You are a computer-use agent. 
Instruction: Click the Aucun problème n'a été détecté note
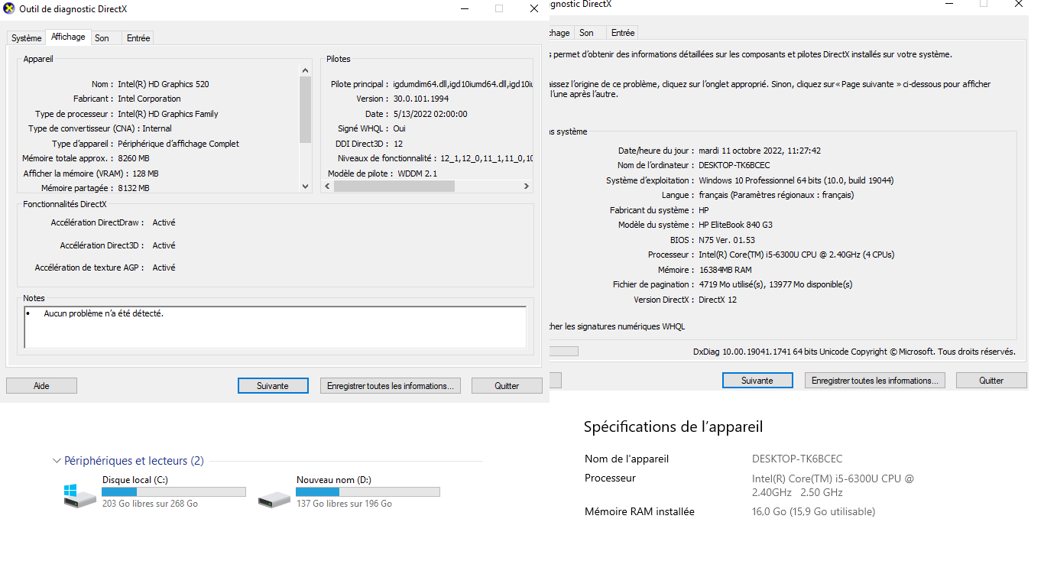(x=103, y=313)
